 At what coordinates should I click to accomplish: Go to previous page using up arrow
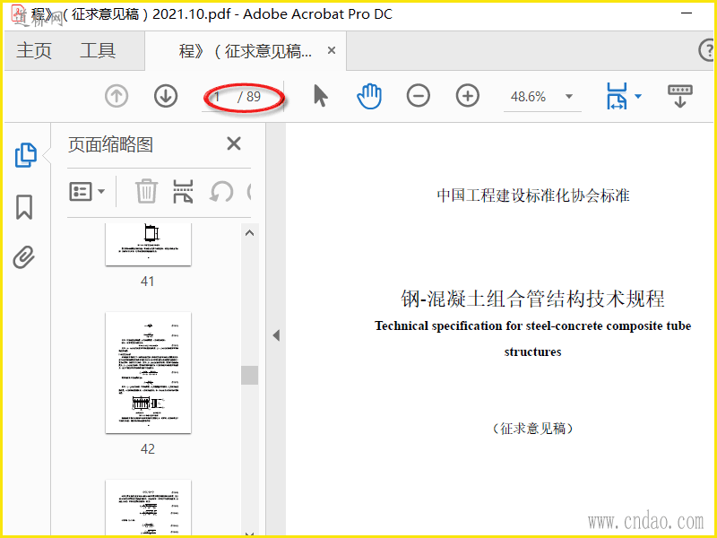click(117, 97)
